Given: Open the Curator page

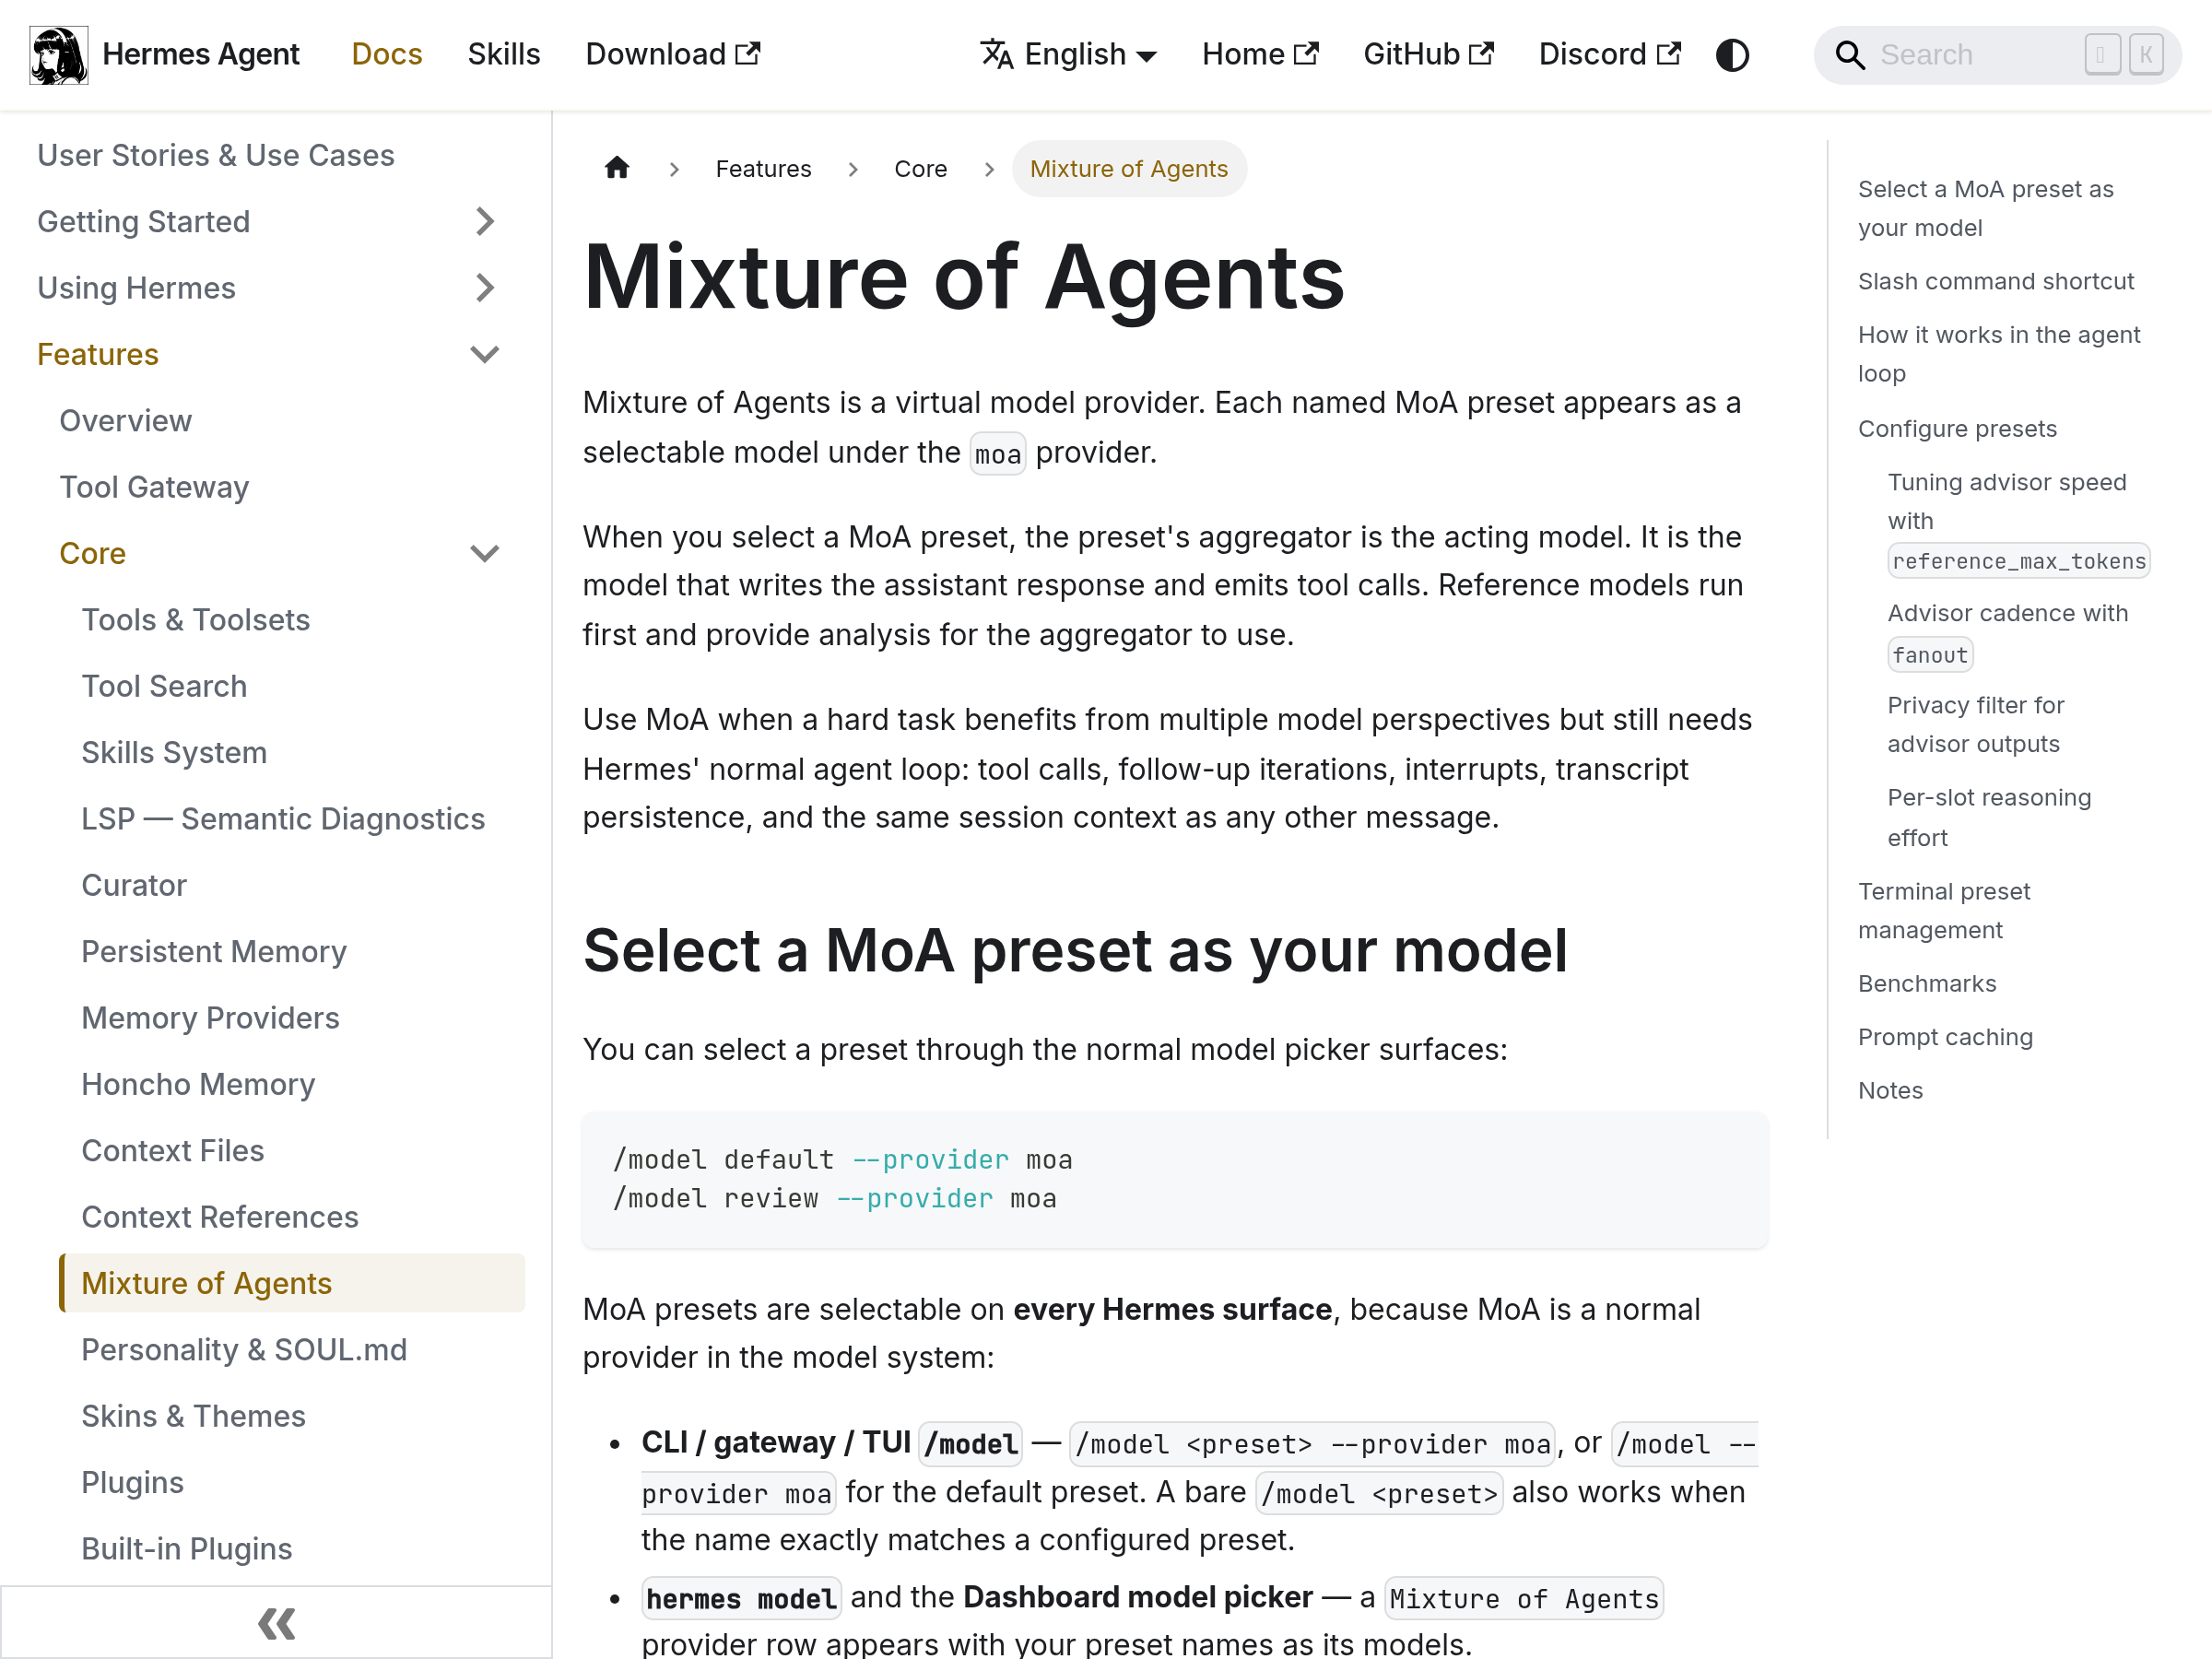Looking at the screenshot, I should click(134, 885).
